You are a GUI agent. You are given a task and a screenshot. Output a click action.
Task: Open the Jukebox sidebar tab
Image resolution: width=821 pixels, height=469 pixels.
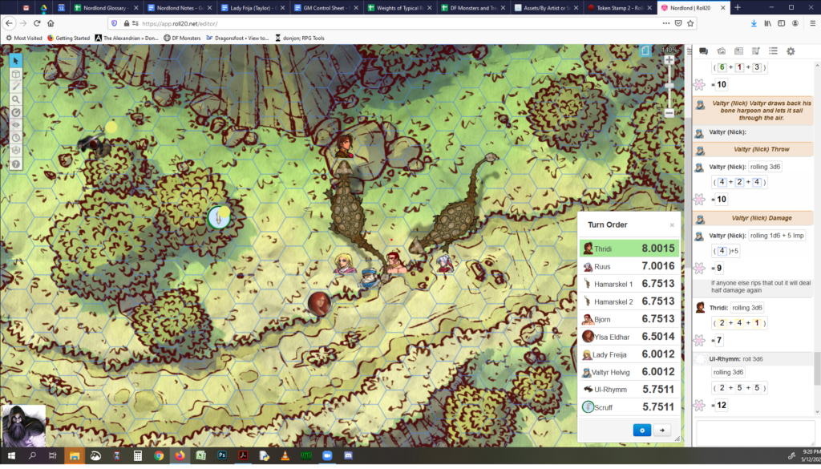point(755,51)
